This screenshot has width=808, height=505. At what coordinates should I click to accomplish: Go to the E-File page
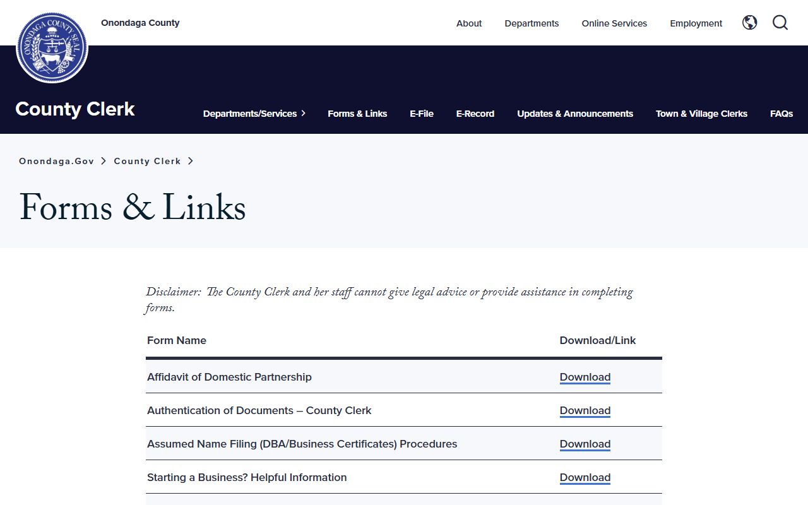click(x=422, y=114)
